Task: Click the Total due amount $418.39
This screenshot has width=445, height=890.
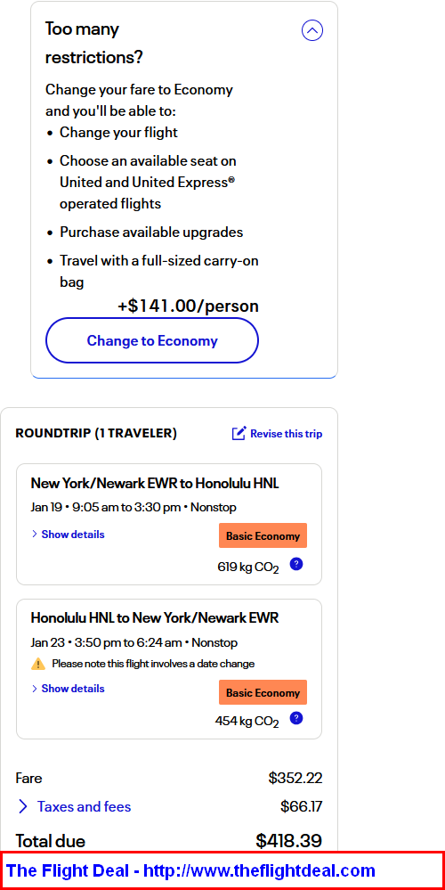Action: (x=289, y=841)
